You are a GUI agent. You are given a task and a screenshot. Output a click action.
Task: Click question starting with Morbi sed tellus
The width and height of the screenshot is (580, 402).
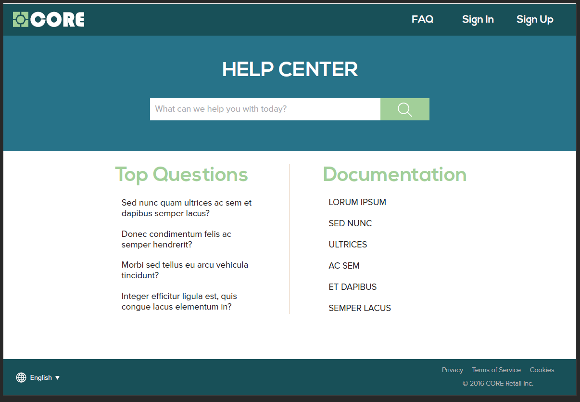click(184, 270)
